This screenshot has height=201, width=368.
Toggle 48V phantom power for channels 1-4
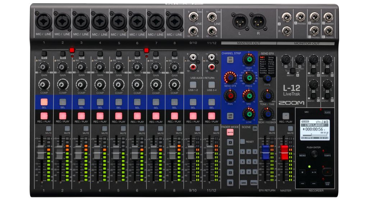72,50
